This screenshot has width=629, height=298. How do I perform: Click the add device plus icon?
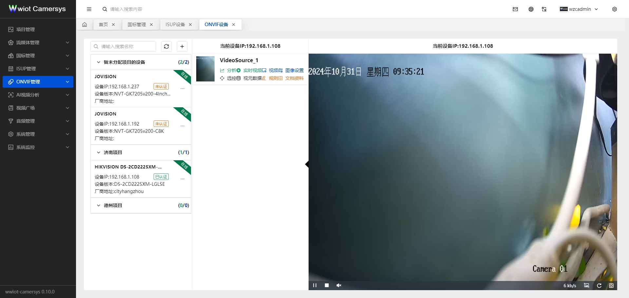pyautogui.click(x=182, y=46)
